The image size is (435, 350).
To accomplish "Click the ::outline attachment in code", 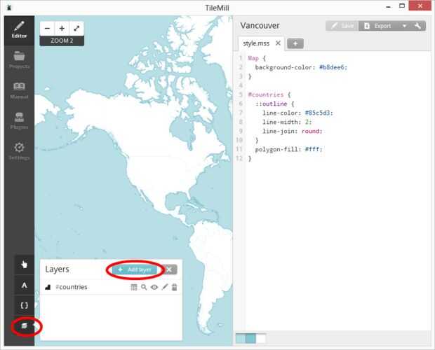I will tap(272, 104).
